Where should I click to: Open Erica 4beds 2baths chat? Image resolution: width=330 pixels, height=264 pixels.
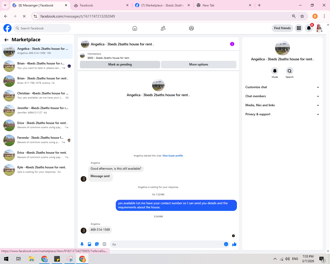(x=37, y=155)
